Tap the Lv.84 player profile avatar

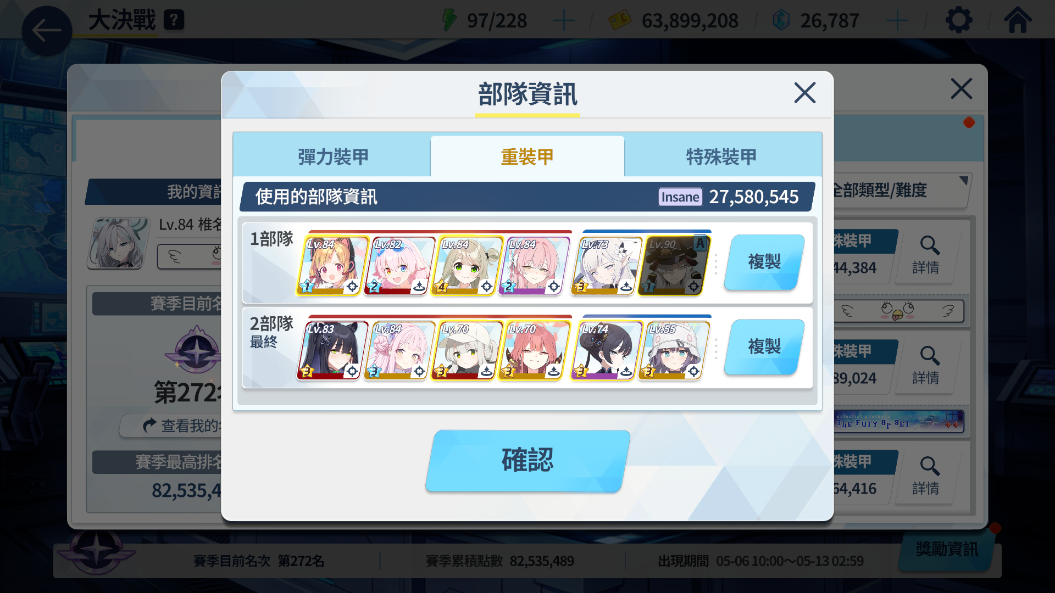(118, 243)
